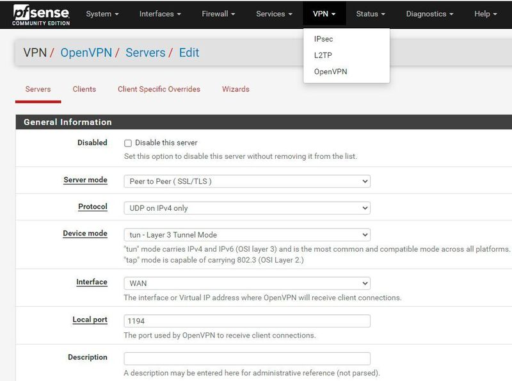Focus the empty Description input field
Image resolution: width=512 pixels, height=381 pixels.
pyautogui.click(x=247, y=359)
